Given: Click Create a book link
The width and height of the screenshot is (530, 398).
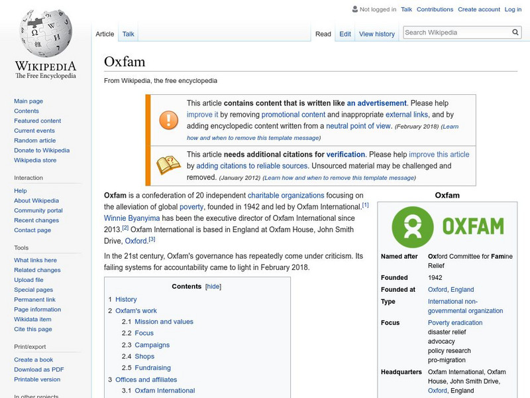Looking at the screenshot, I should pyautogui.click(x=34, y=360).
